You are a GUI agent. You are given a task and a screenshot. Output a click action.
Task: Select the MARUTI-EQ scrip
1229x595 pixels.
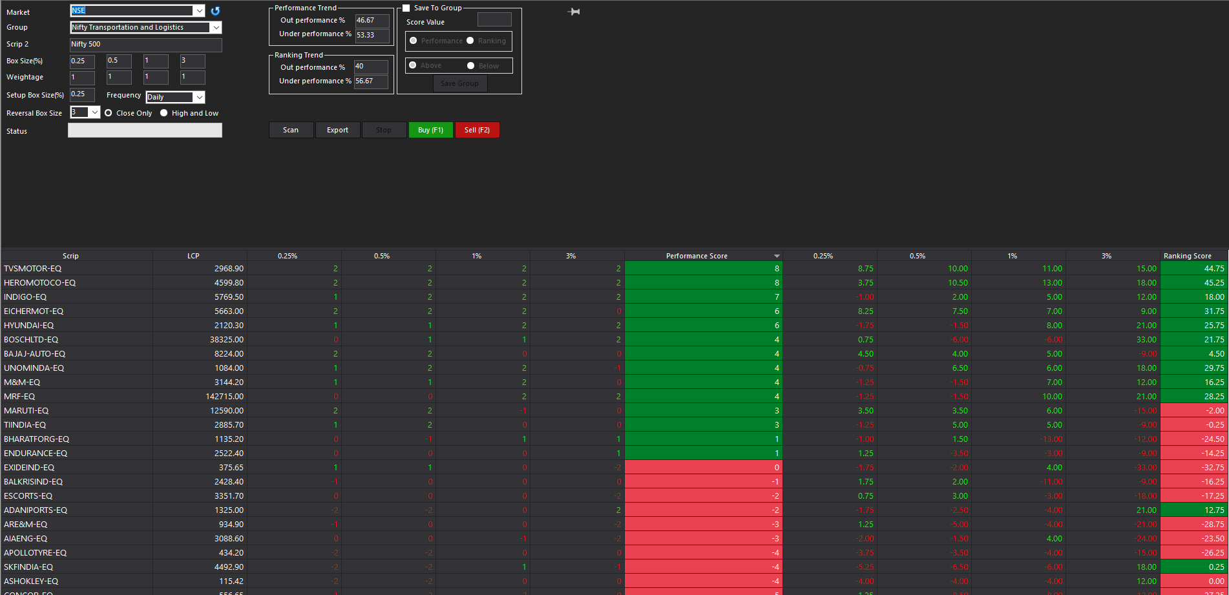26,411
